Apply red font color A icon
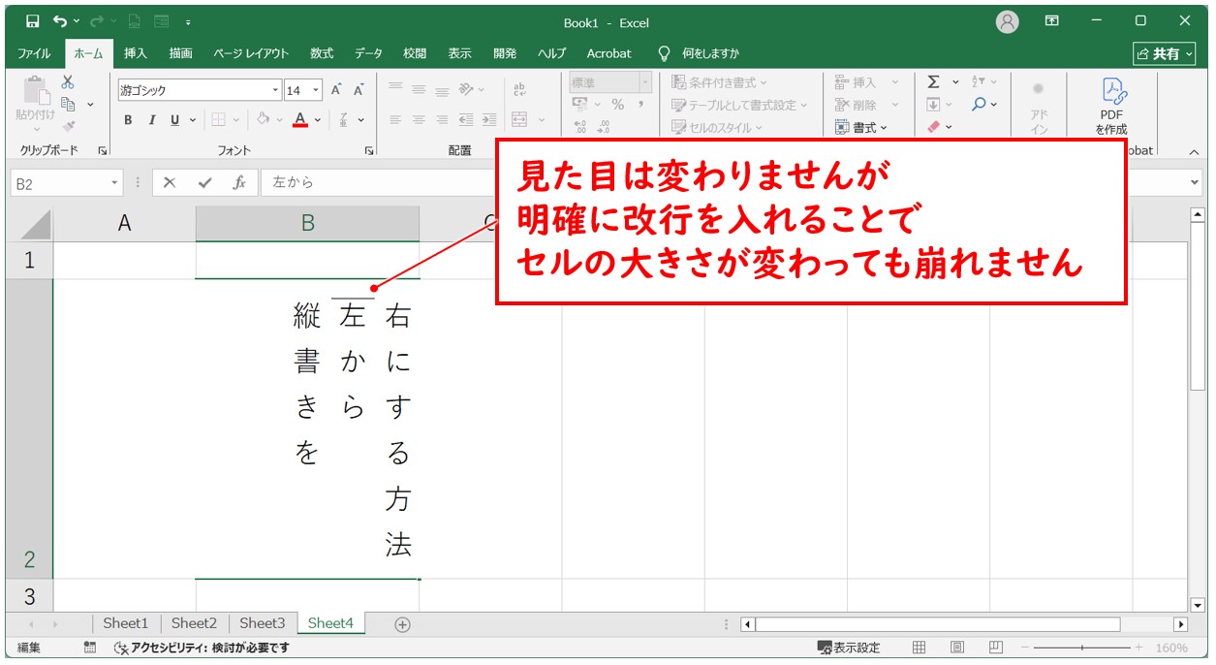This screenshot has height=665, width=1216. [300, 120]
